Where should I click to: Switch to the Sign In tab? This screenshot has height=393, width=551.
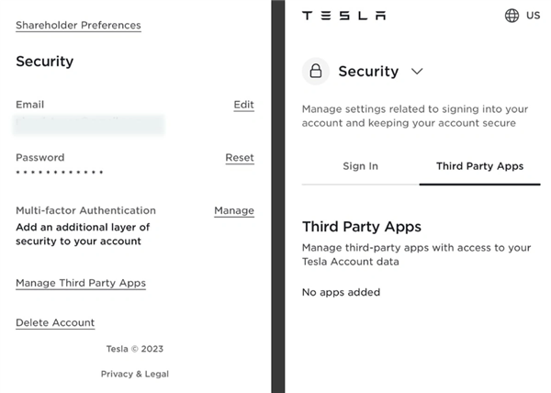point(360,166)
